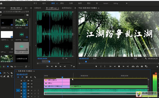Toggle Linked Selection in the timeline
The image size is (159, 98).
pyautogui.click(x=26, y=77)
